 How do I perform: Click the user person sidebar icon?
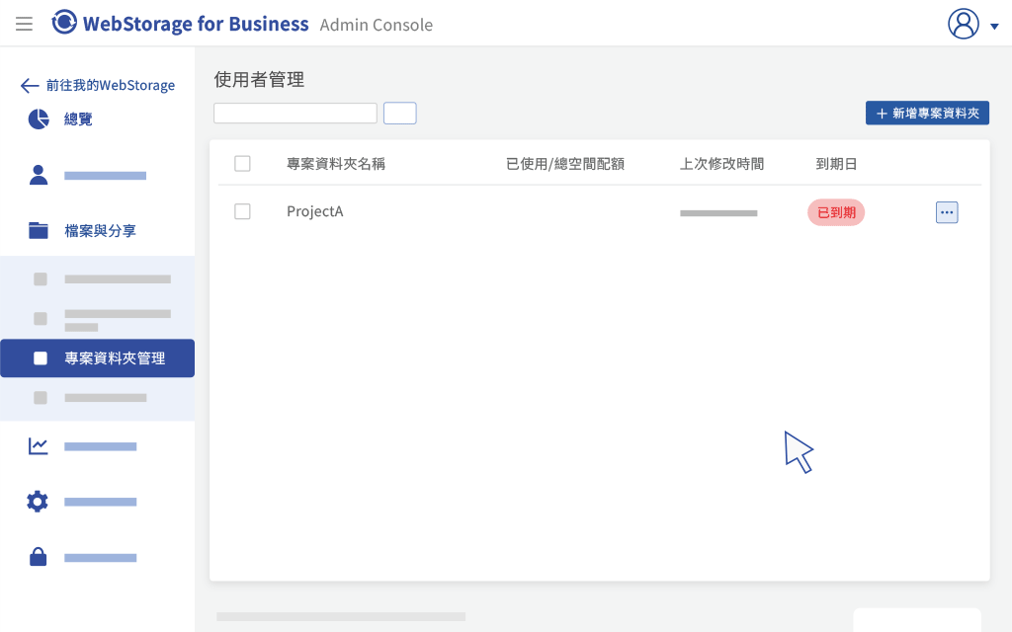tap(39, 175)
